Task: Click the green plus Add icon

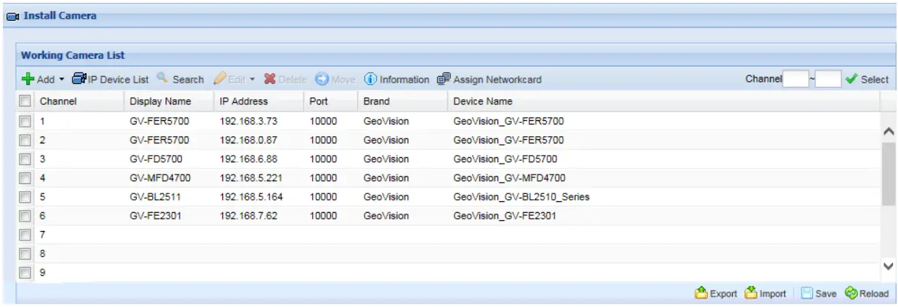Action: (x=28, y=79)
